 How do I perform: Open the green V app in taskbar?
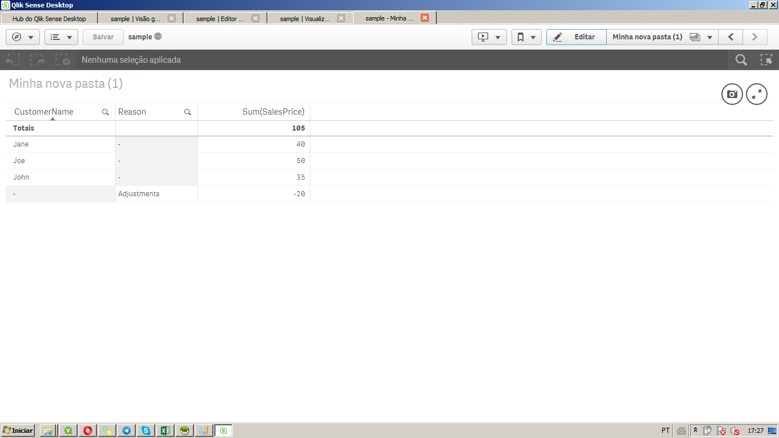click(68, 431)
